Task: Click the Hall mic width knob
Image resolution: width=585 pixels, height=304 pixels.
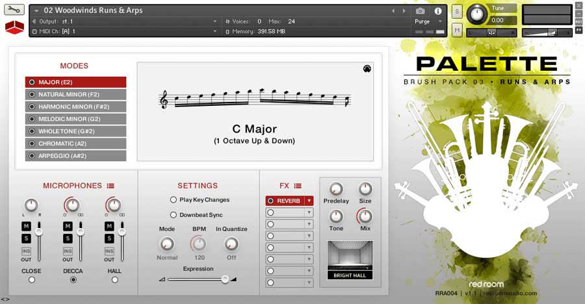Action: click(114, 205)
